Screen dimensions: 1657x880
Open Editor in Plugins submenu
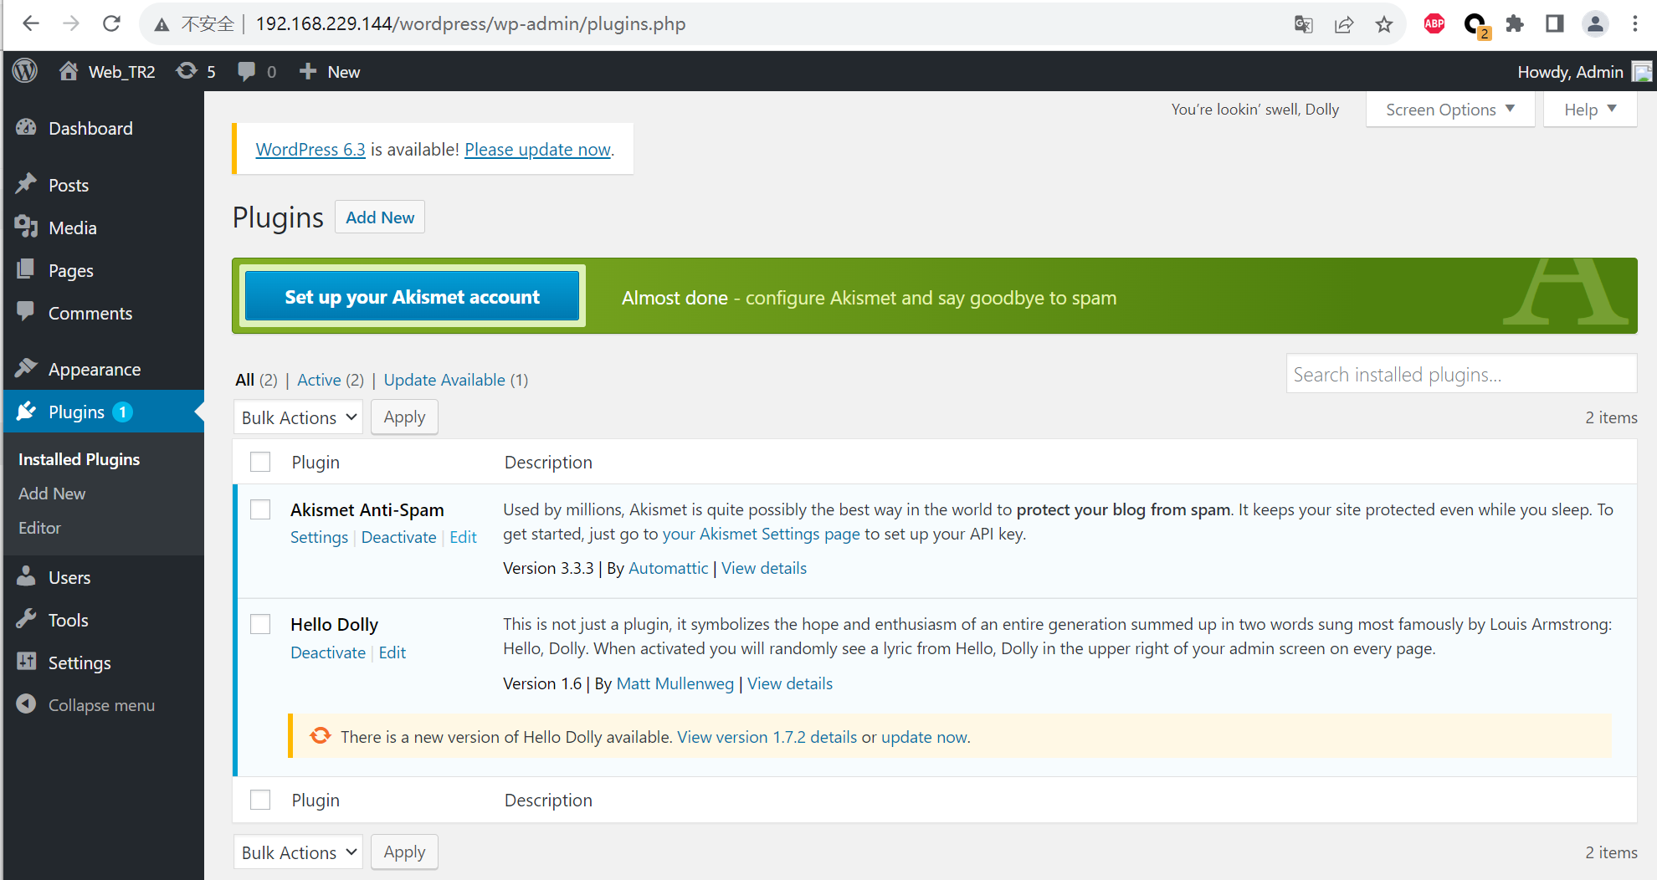click(x=39, y=528)
